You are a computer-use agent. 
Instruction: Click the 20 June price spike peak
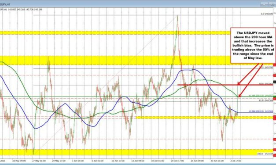click(x=177, y=16)
